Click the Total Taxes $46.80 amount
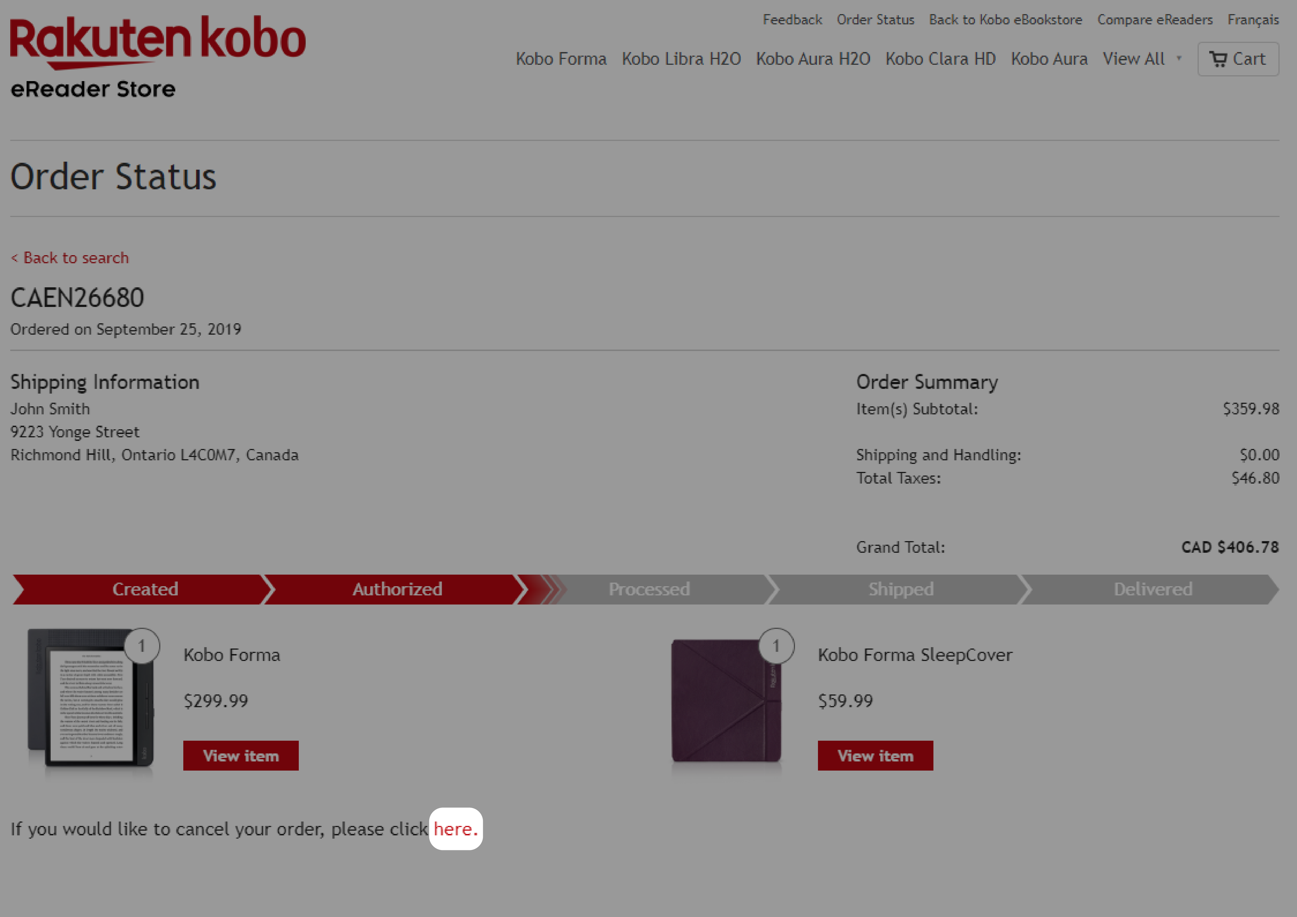The image size is (1297, 917). (x=1255, y=478)
